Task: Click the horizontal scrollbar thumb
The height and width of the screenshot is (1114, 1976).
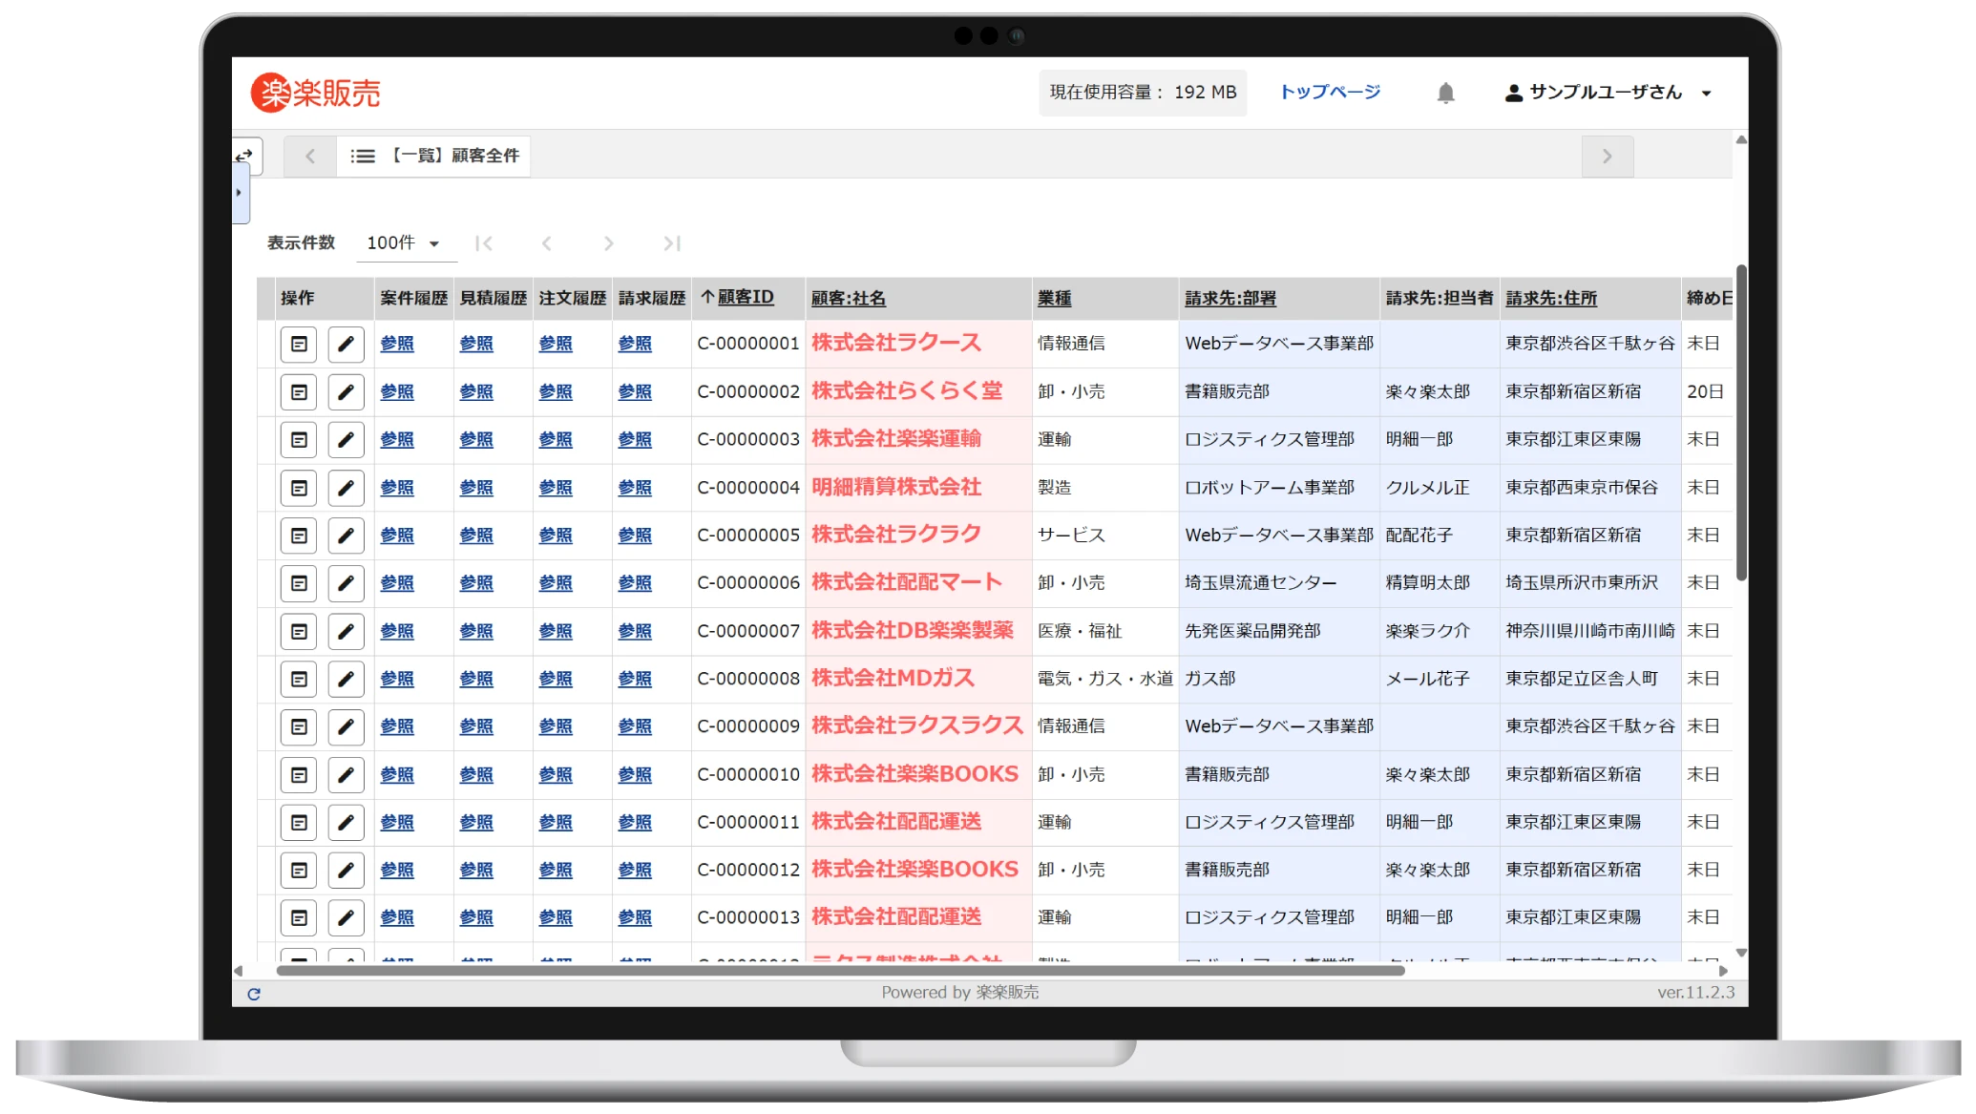Action: (x=840, y=971)
